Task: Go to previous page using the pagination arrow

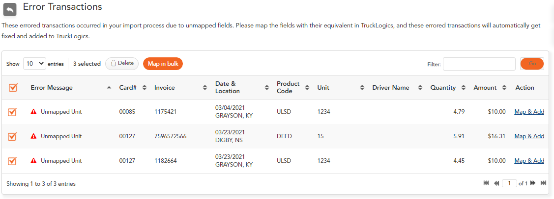Action: pyautogui.click(x=496, y=183)
